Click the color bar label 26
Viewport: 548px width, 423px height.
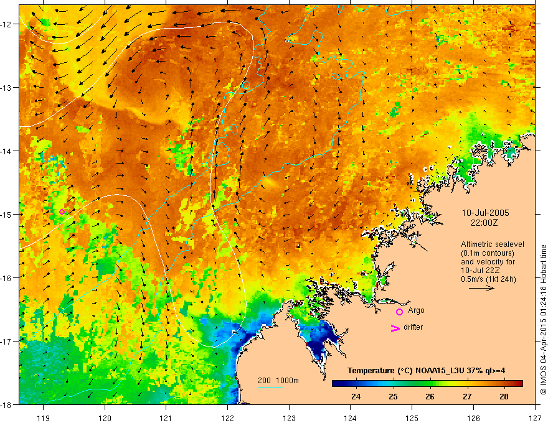430,396
